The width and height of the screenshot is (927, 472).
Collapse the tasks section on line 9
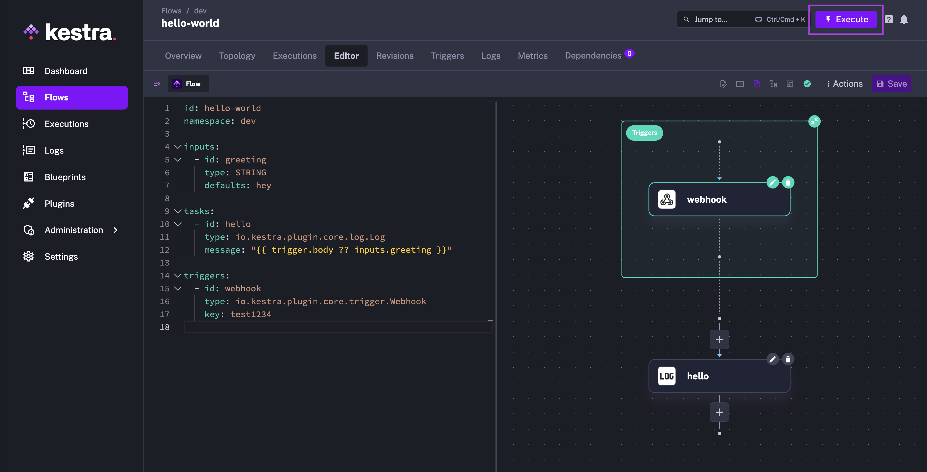coord(177,212)
